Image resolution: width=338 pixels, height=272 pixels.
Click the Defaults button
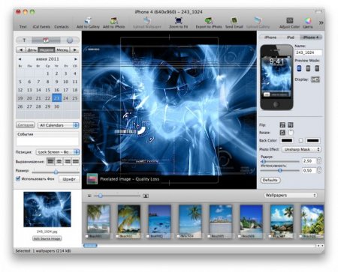(x=270, y=180)
